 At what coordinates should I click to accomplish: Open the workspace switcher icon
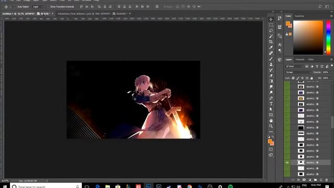pyautogui.click(x=327, y=7)
